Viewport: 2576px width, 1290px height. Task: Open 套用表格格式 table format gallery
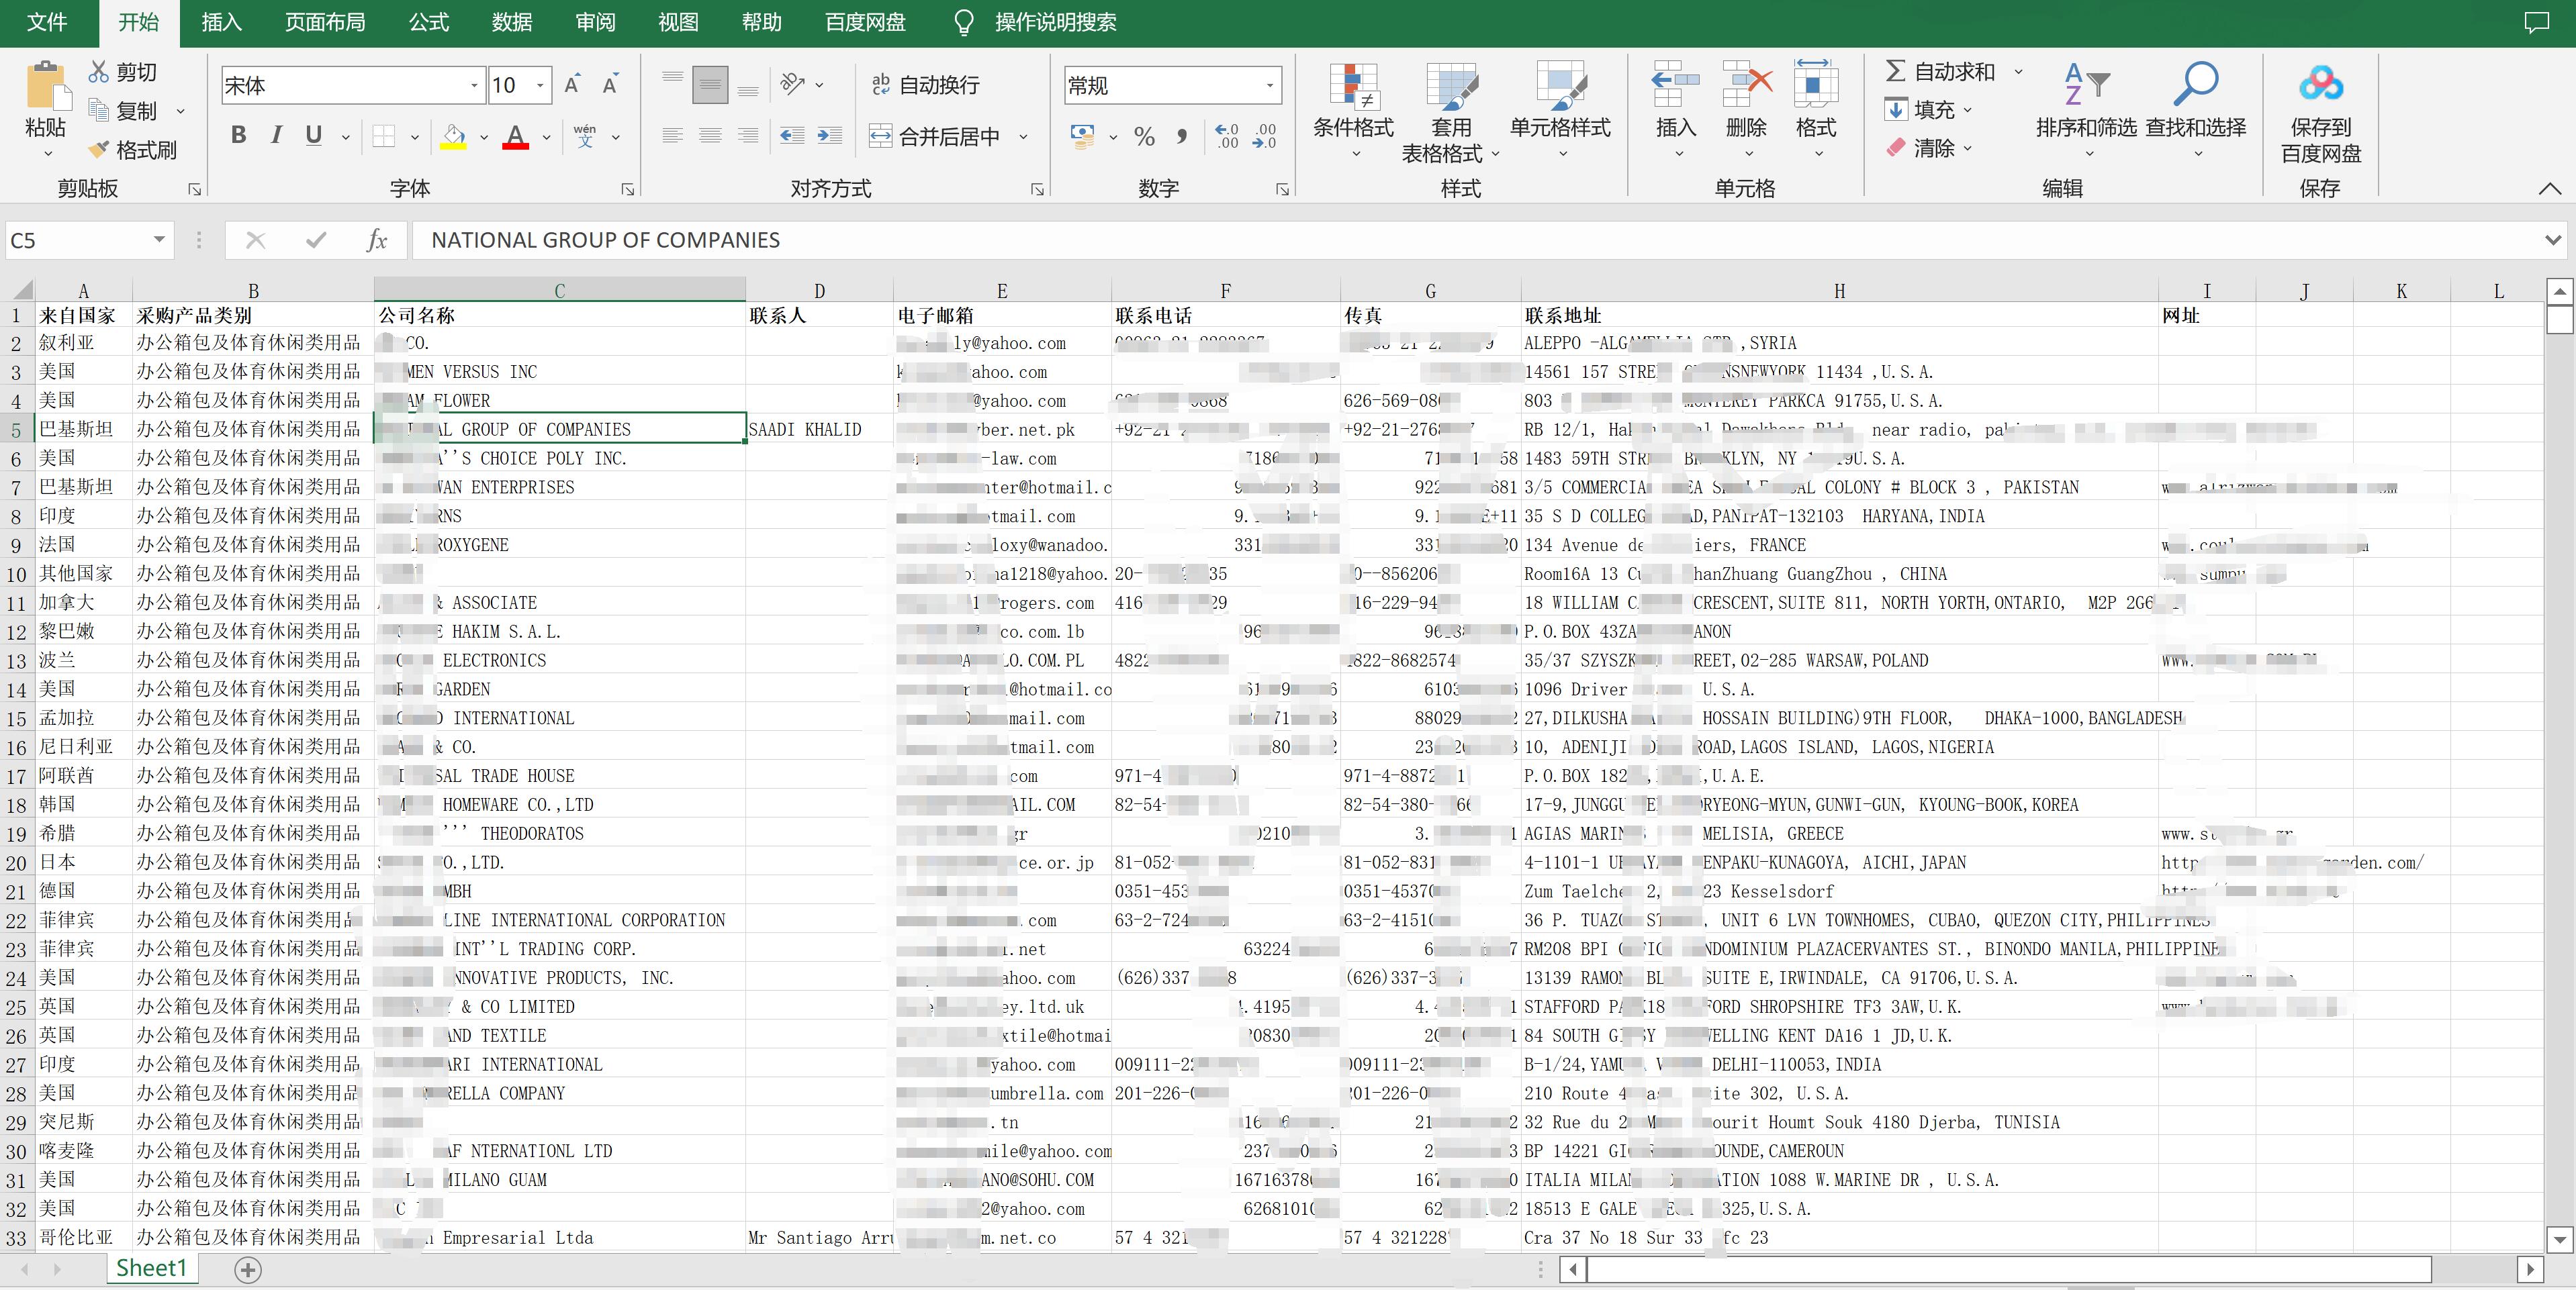[x=1451, y=112]
